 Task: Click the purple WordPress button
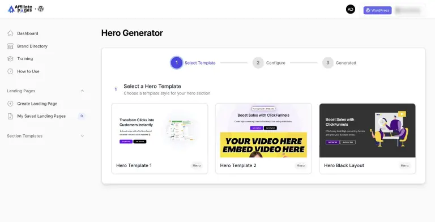(377, 10)
